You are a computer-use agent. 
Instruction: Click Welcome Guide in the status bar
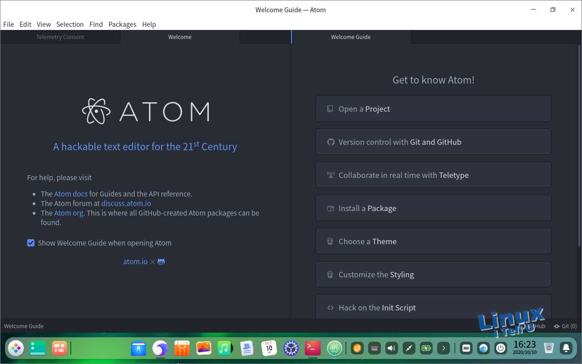click(x=24, y=326)
